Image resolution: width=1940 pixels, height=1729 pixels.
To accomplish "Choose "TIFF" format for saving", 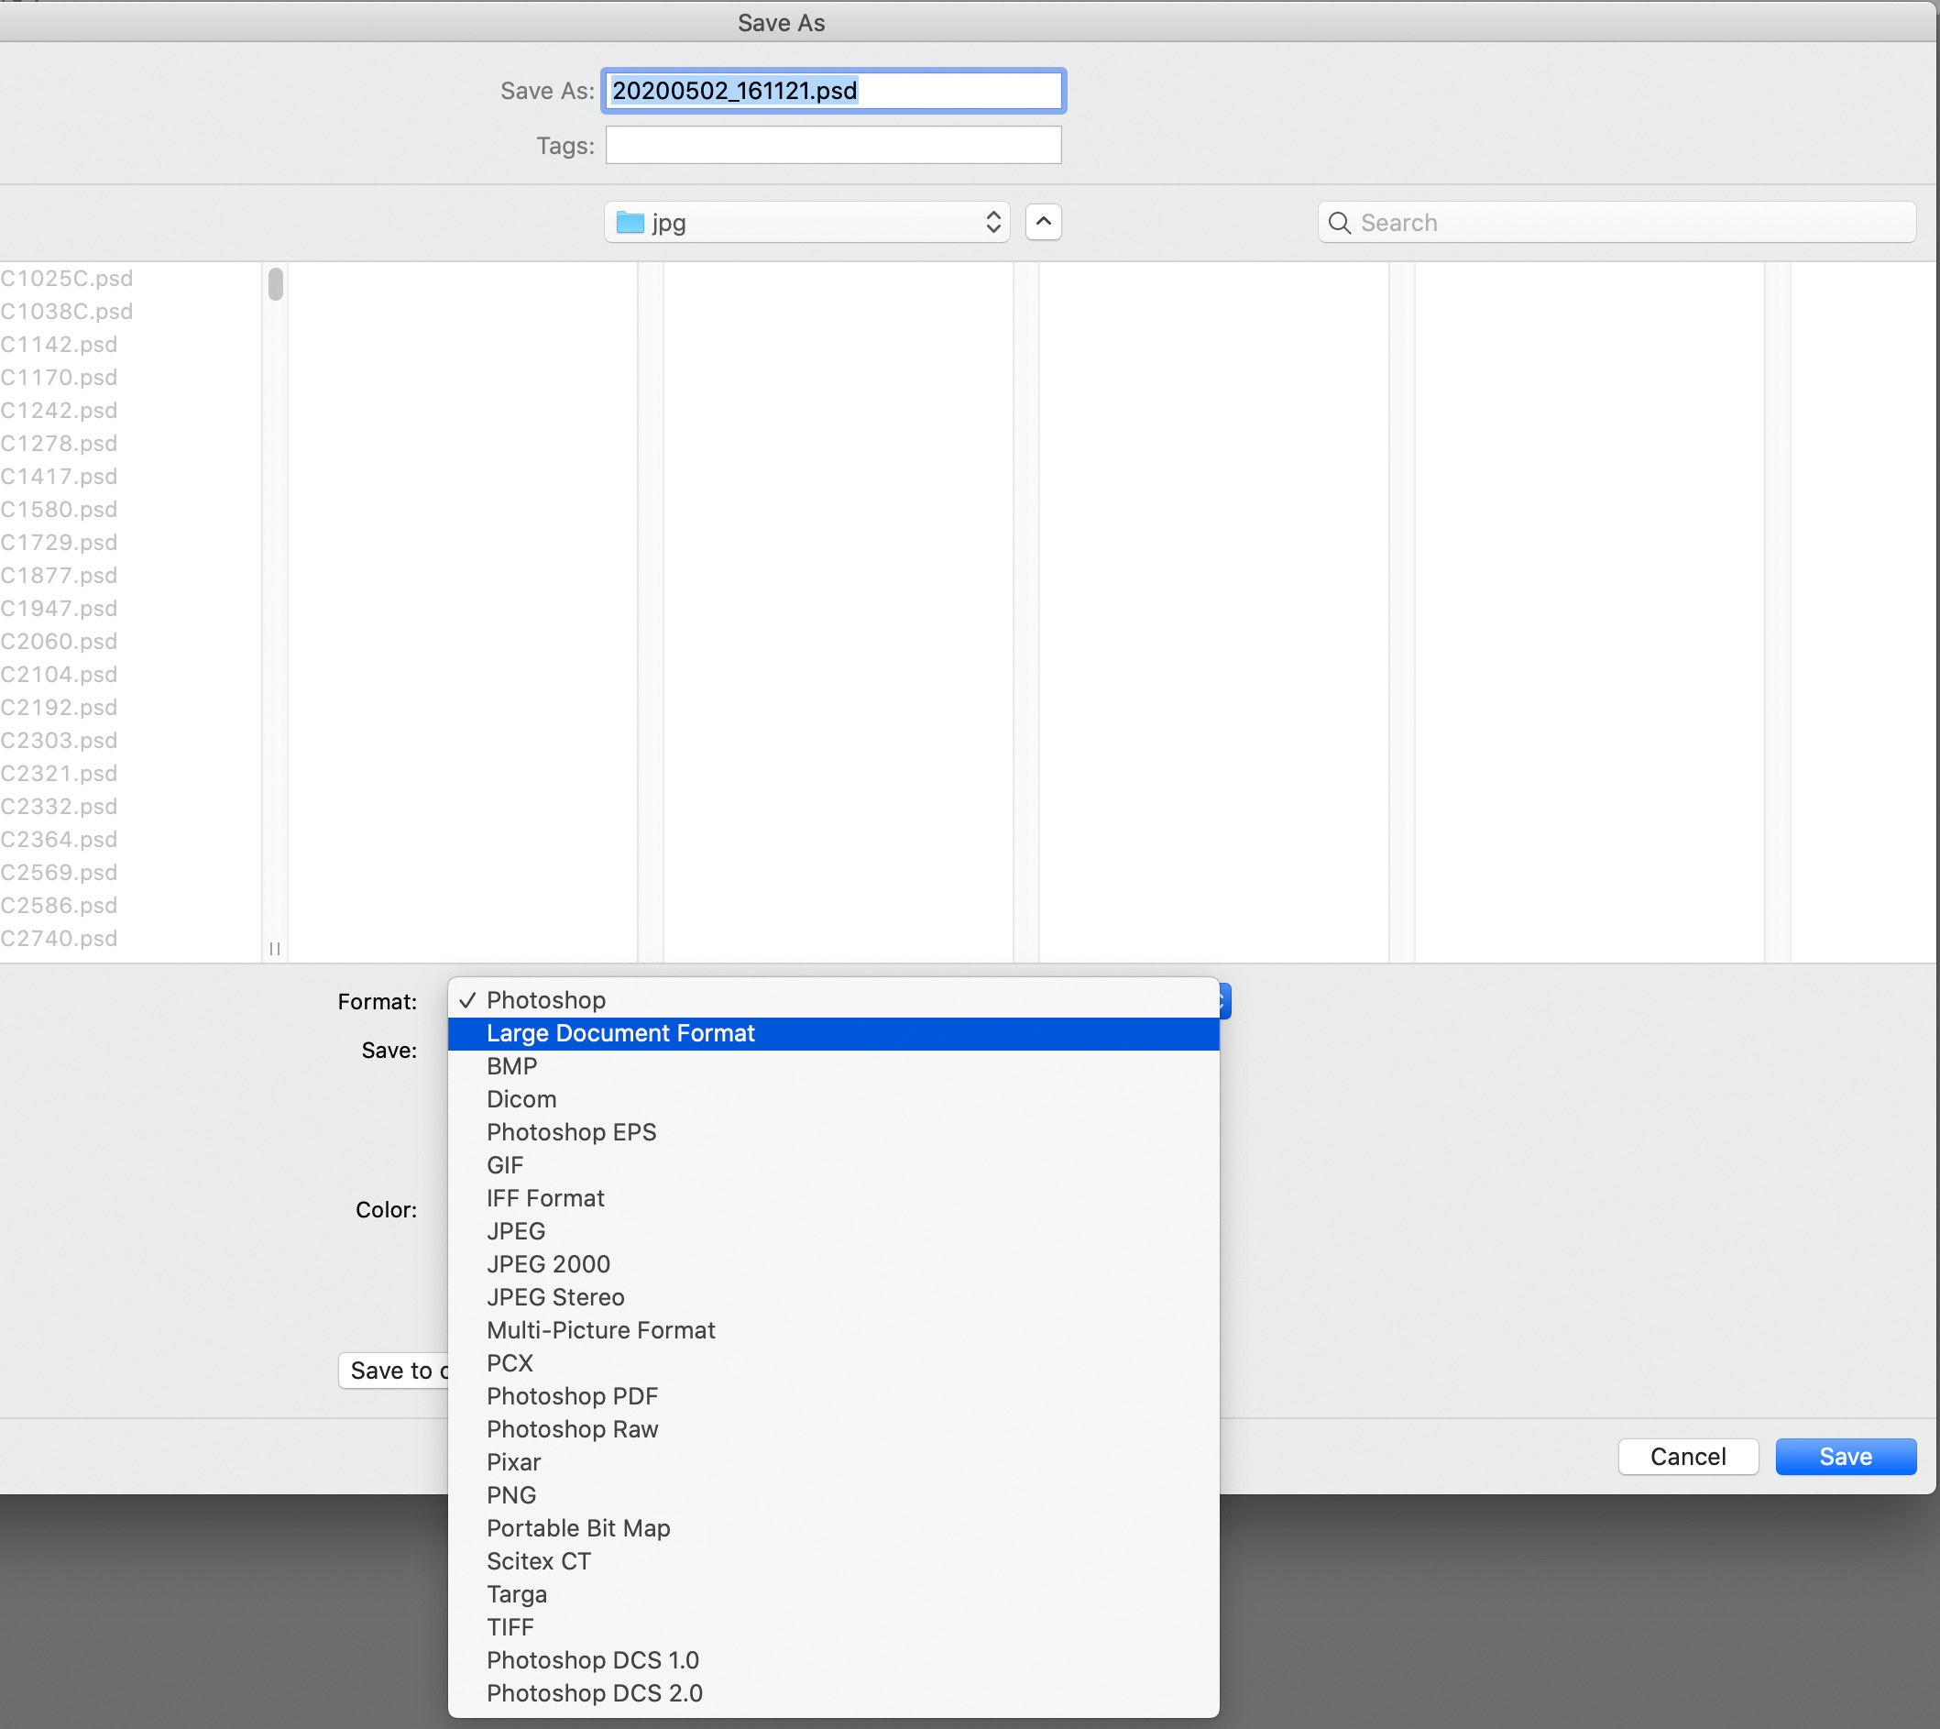I will (510, 1626).
